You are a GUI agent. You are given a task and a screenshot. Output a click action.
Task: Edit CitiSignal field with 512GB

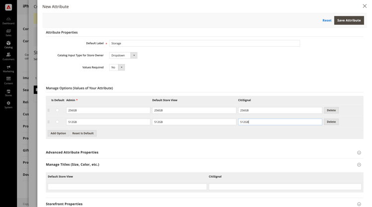coord(280,122)
